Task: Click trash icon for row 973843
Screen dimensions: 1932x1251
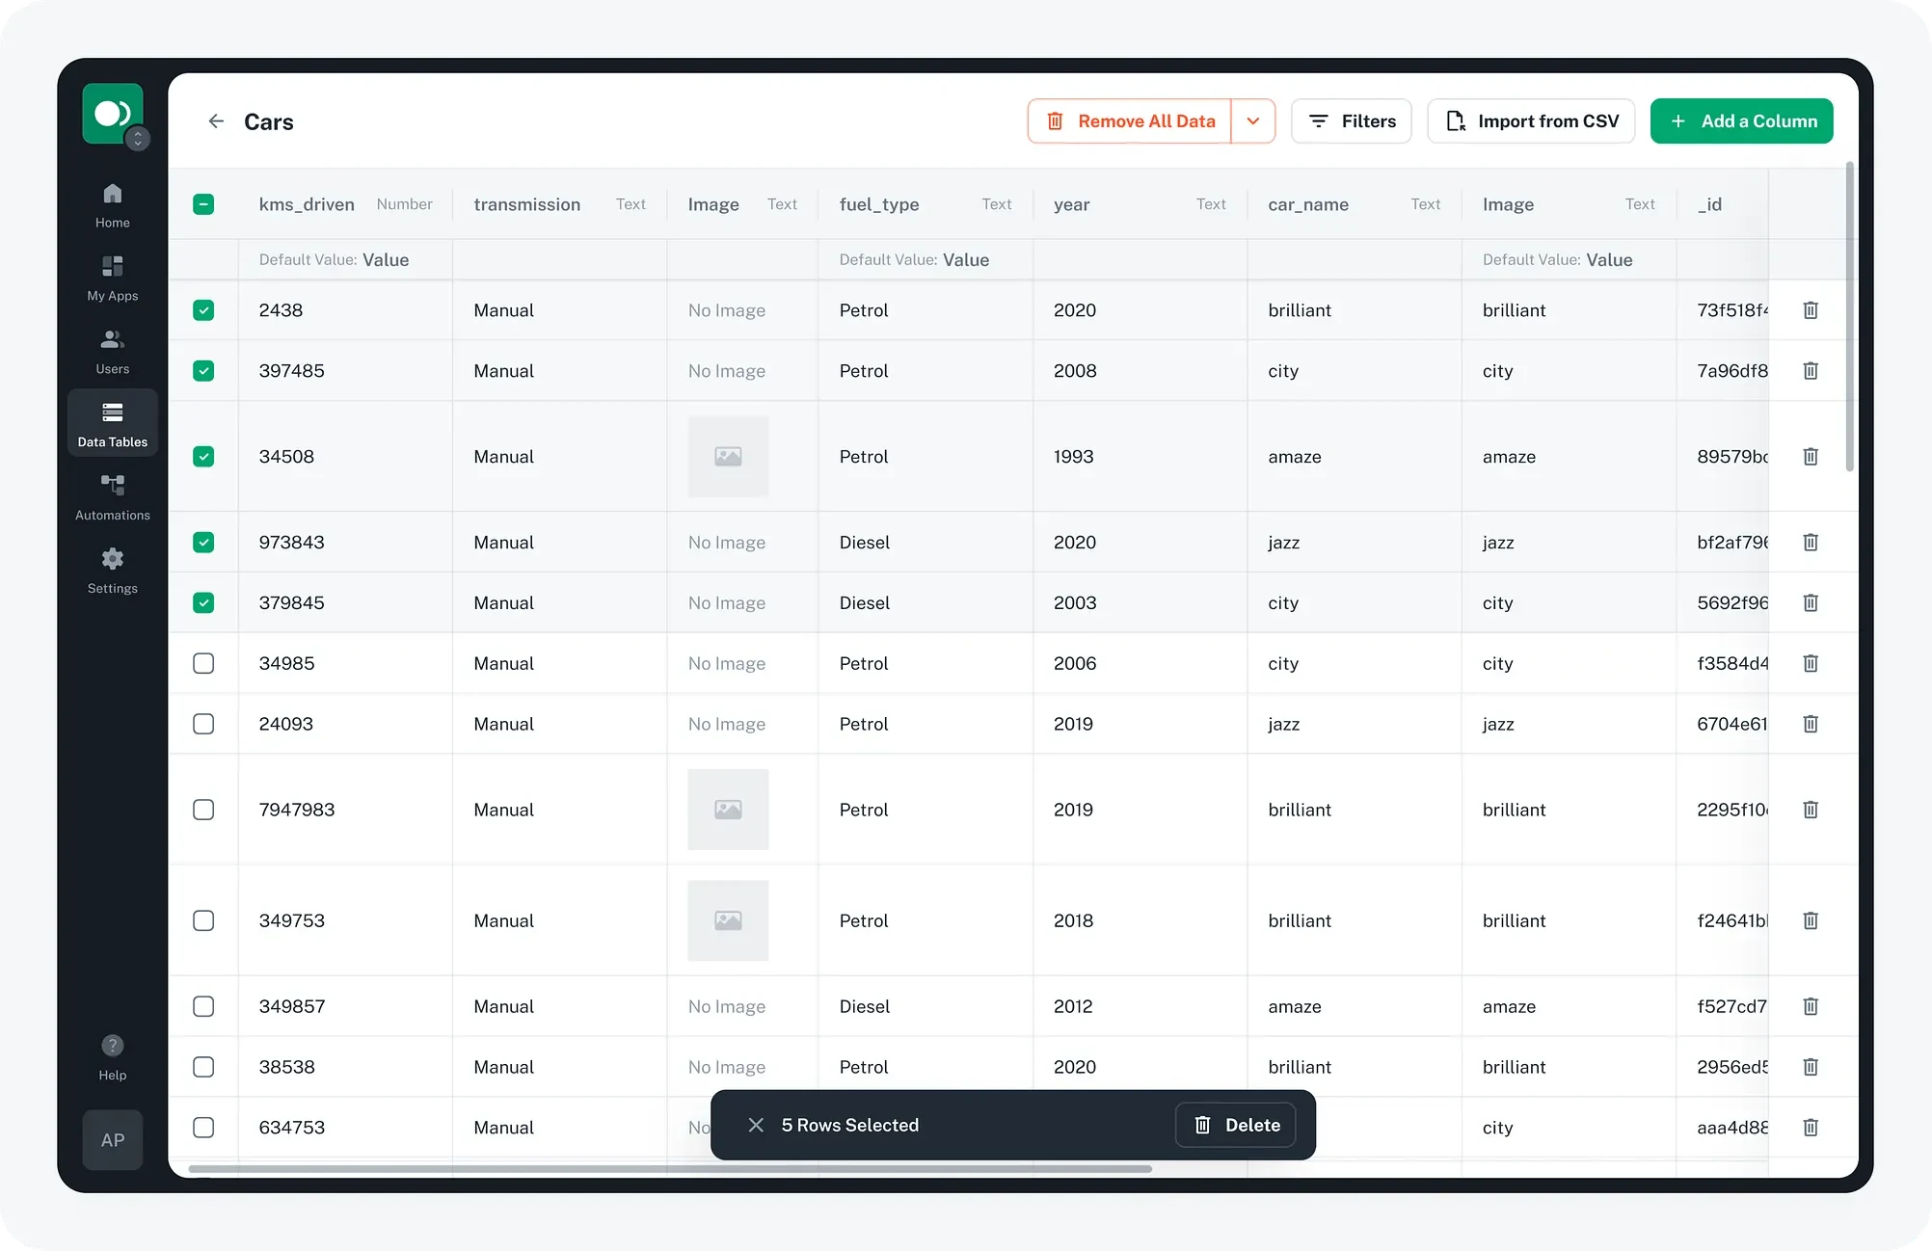Action: click(1811, 543)
